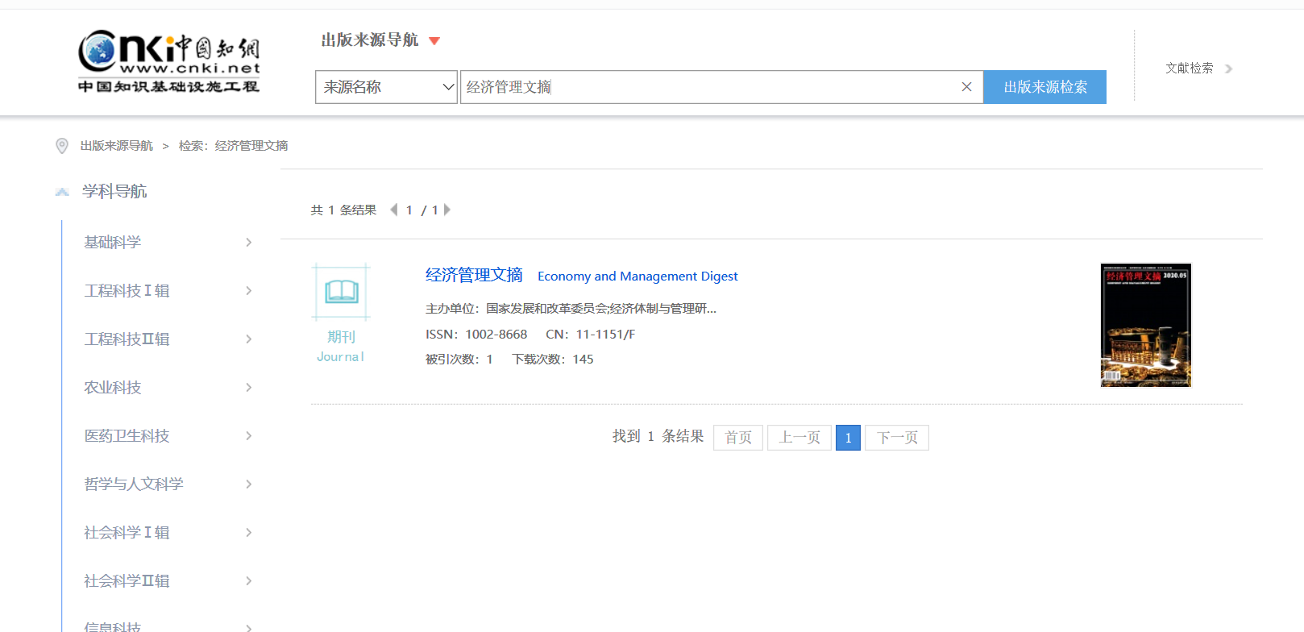The height and width of the screenshot is (632, 1304).
Task: Click the arrow next to 文献检索
Action: [x=1229, y=69]
